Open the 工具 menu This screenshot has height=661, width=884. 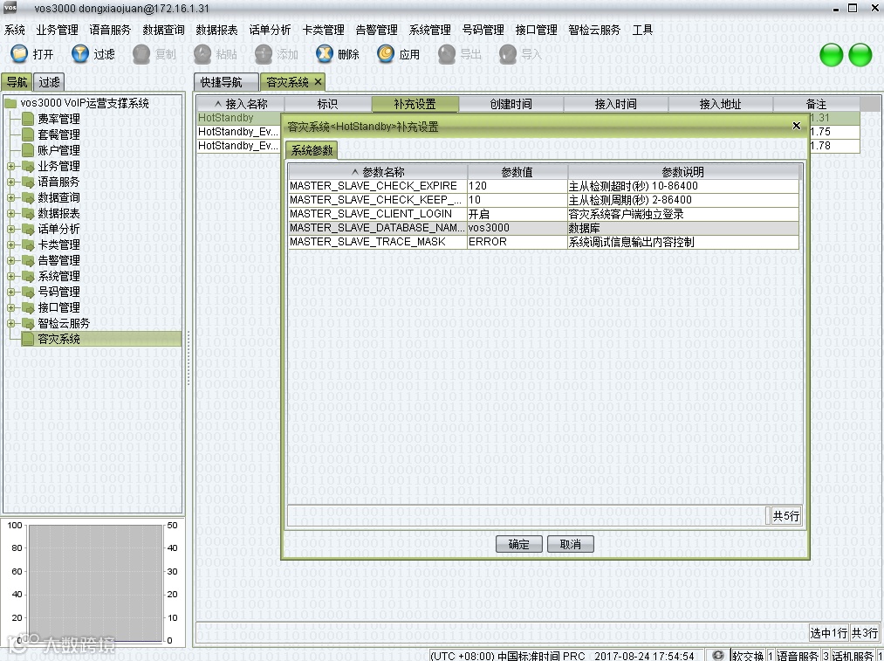642,30
